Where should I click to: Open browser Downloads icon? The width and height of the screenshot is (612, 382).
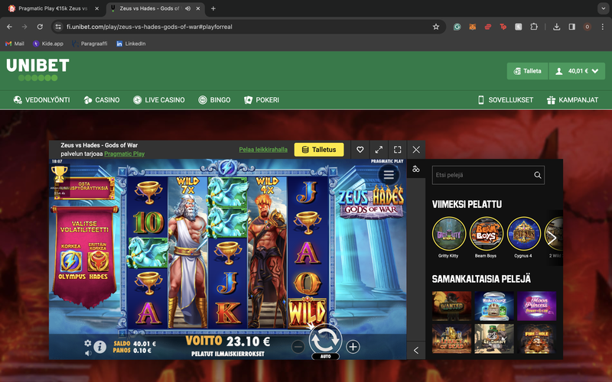tap(557, 27)
